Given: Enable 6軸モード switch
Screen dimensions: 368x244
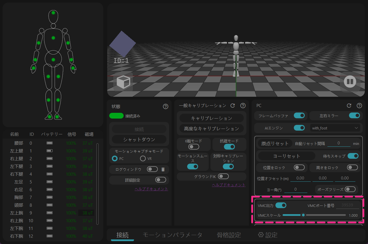Looking at the screenshot, I should click(x=194, y=147).
